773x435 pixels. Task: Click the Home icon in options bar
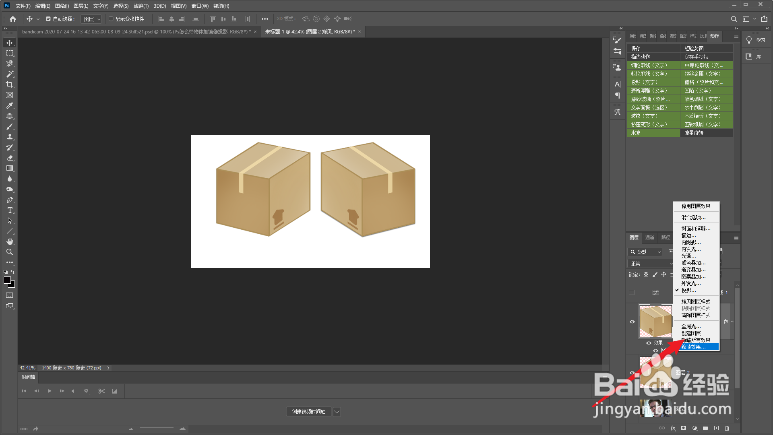point(13,19)
